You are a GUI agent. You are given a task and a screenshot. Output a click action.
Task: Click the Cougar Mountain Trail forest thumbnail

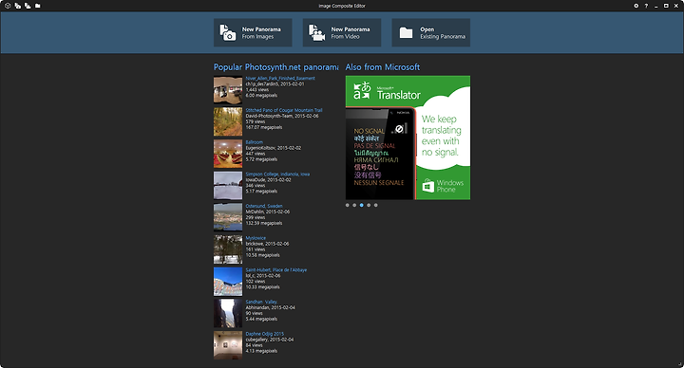pos(228,122)
